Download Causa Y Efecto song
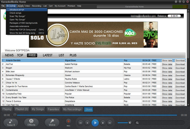 [x=180, y=79]
